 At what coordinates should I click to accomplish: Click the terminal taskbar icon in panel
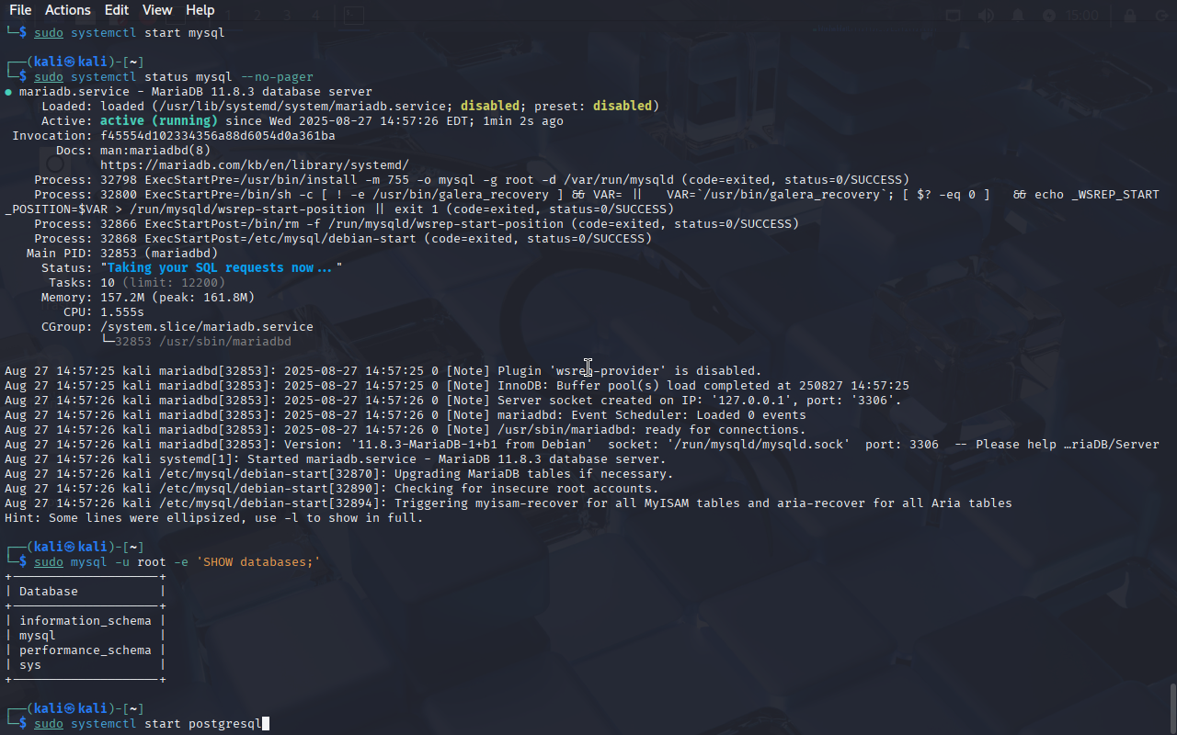coord(353,16)
